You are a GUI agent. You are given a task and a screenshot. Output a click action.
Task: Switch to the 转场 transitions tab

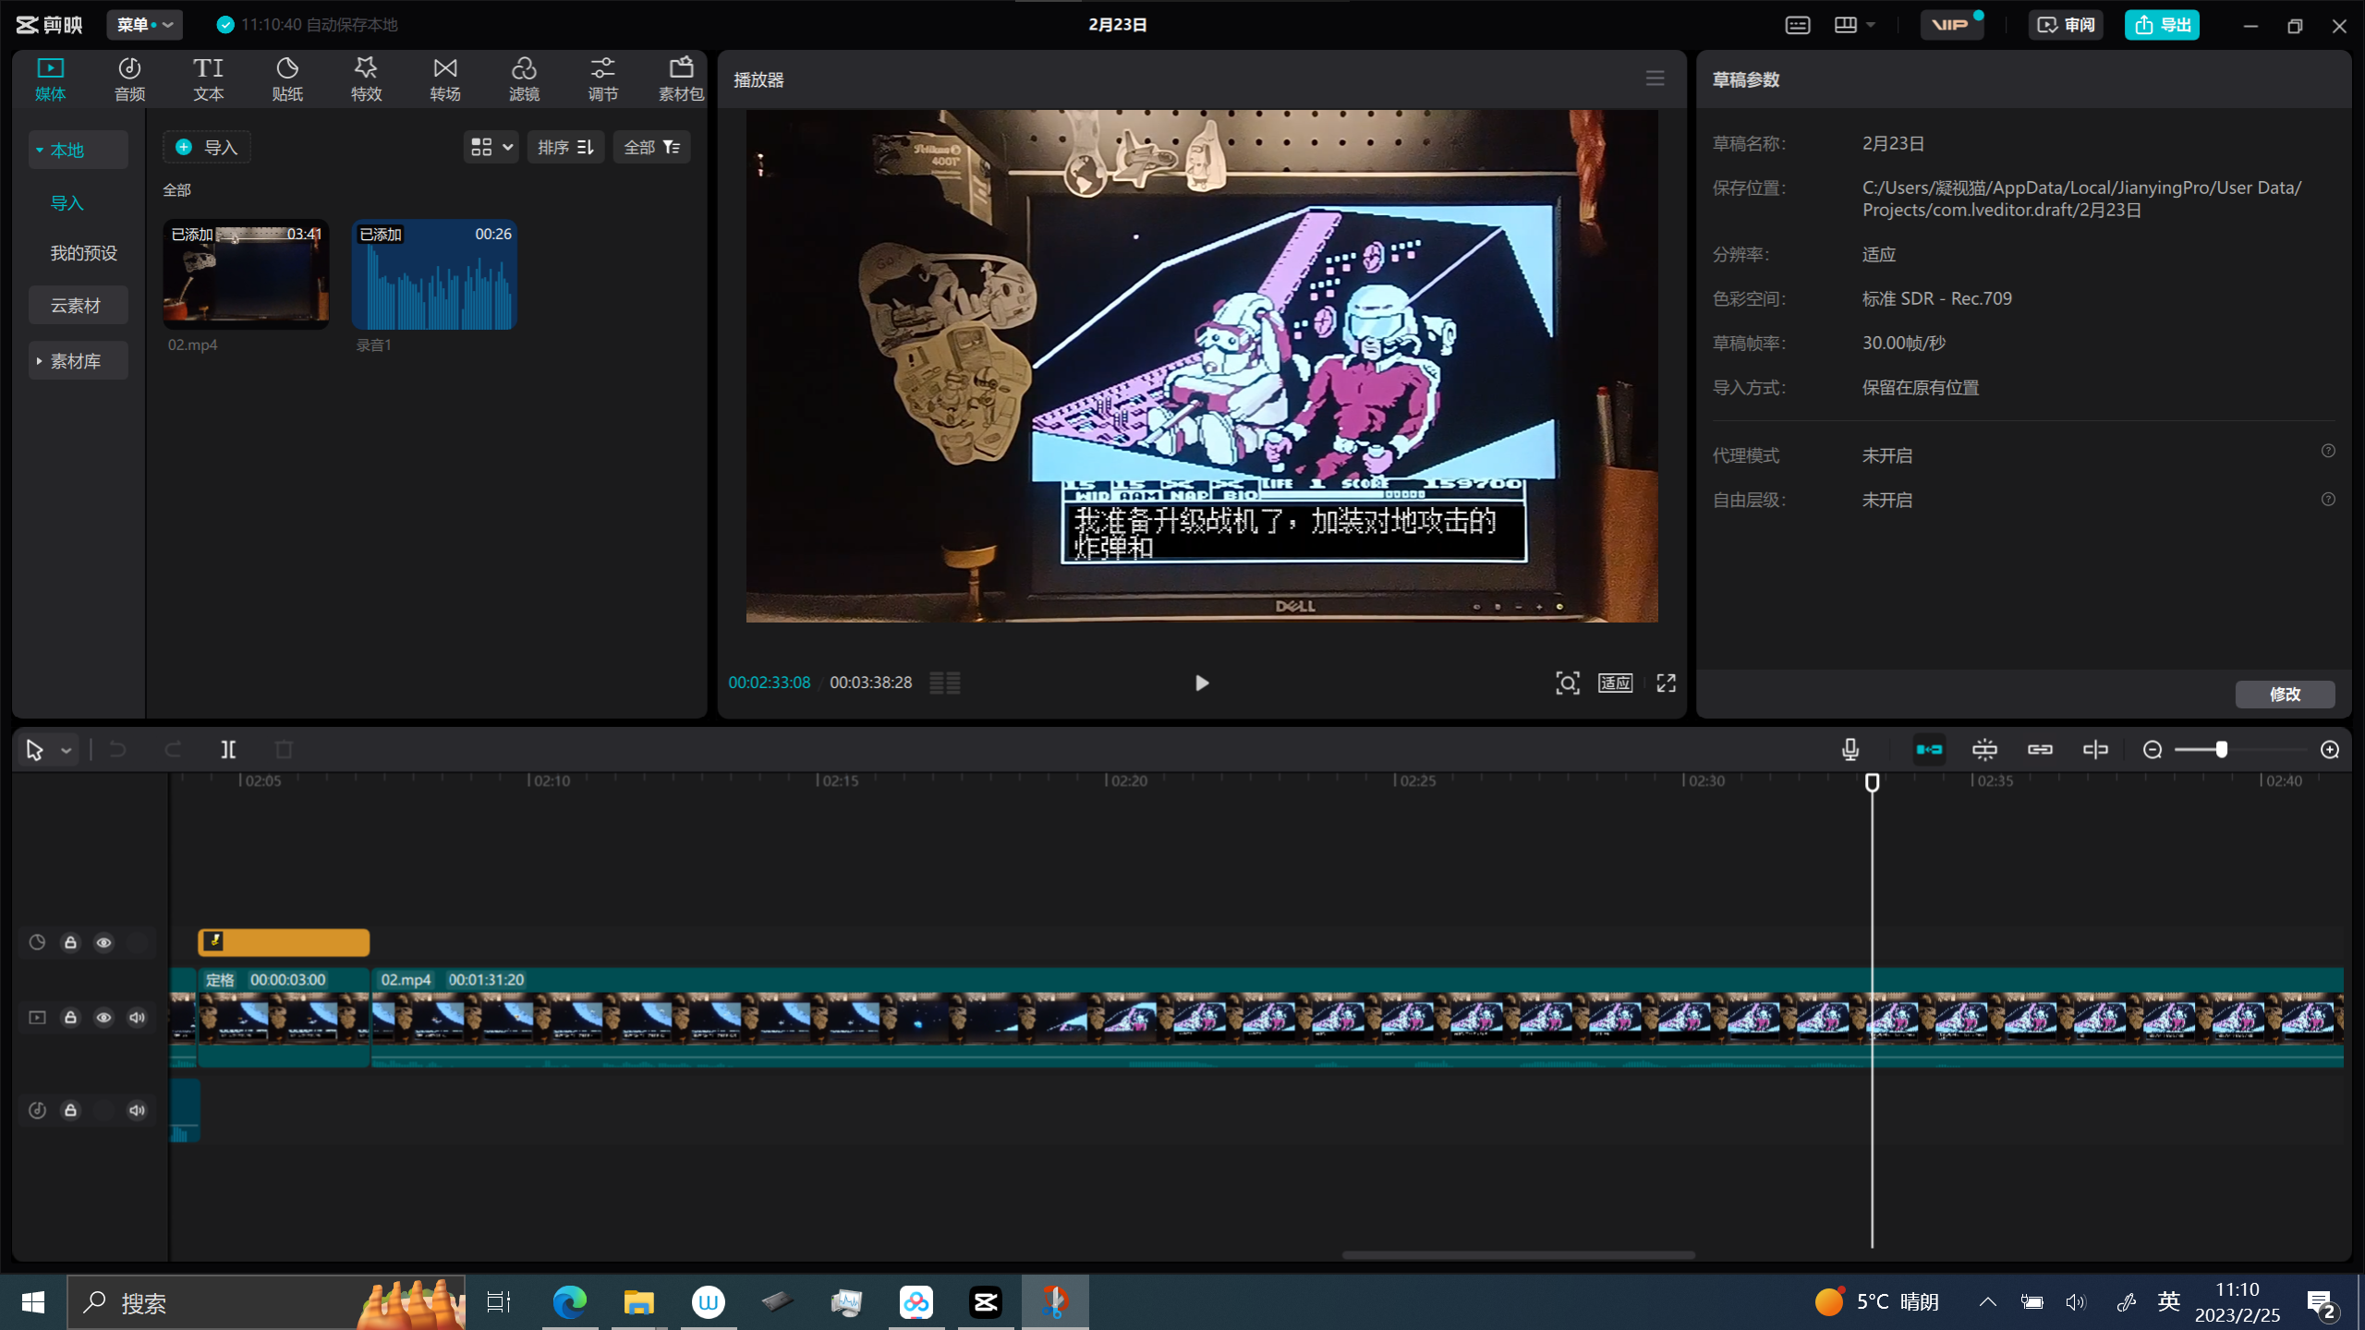point(445,79)
